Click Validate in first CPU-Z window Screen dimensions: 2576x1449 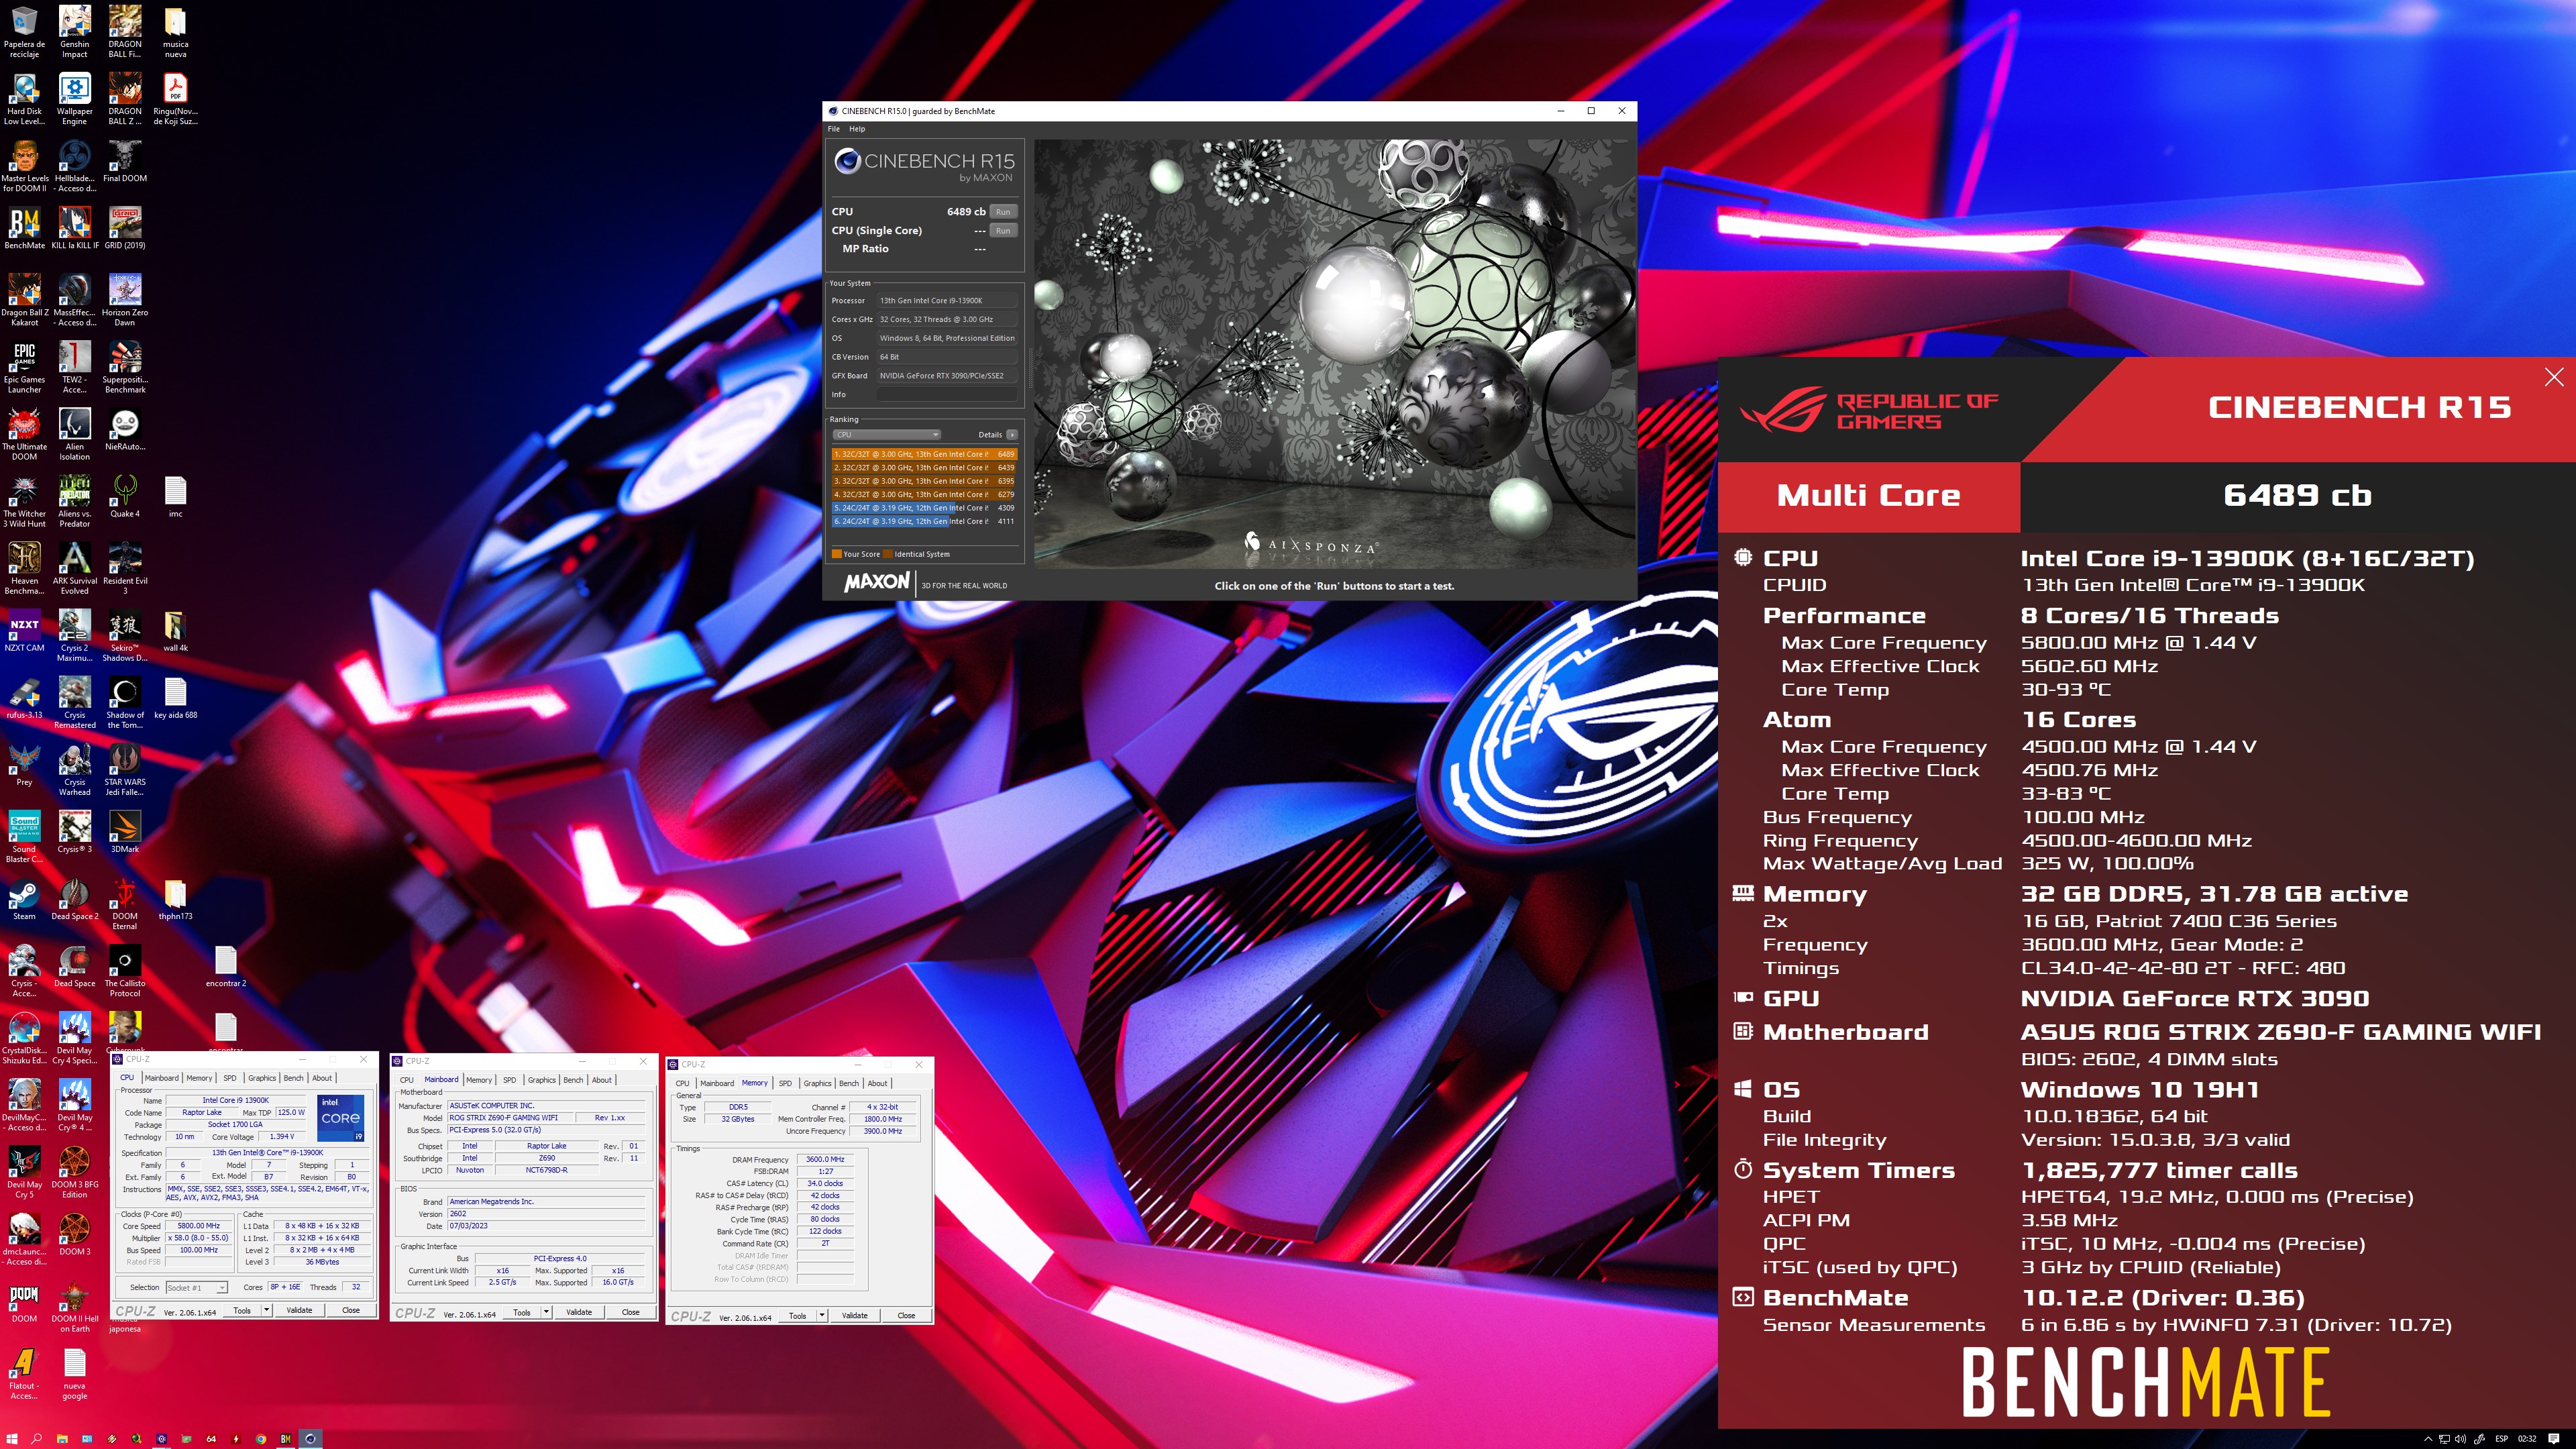coord(299,1310)
